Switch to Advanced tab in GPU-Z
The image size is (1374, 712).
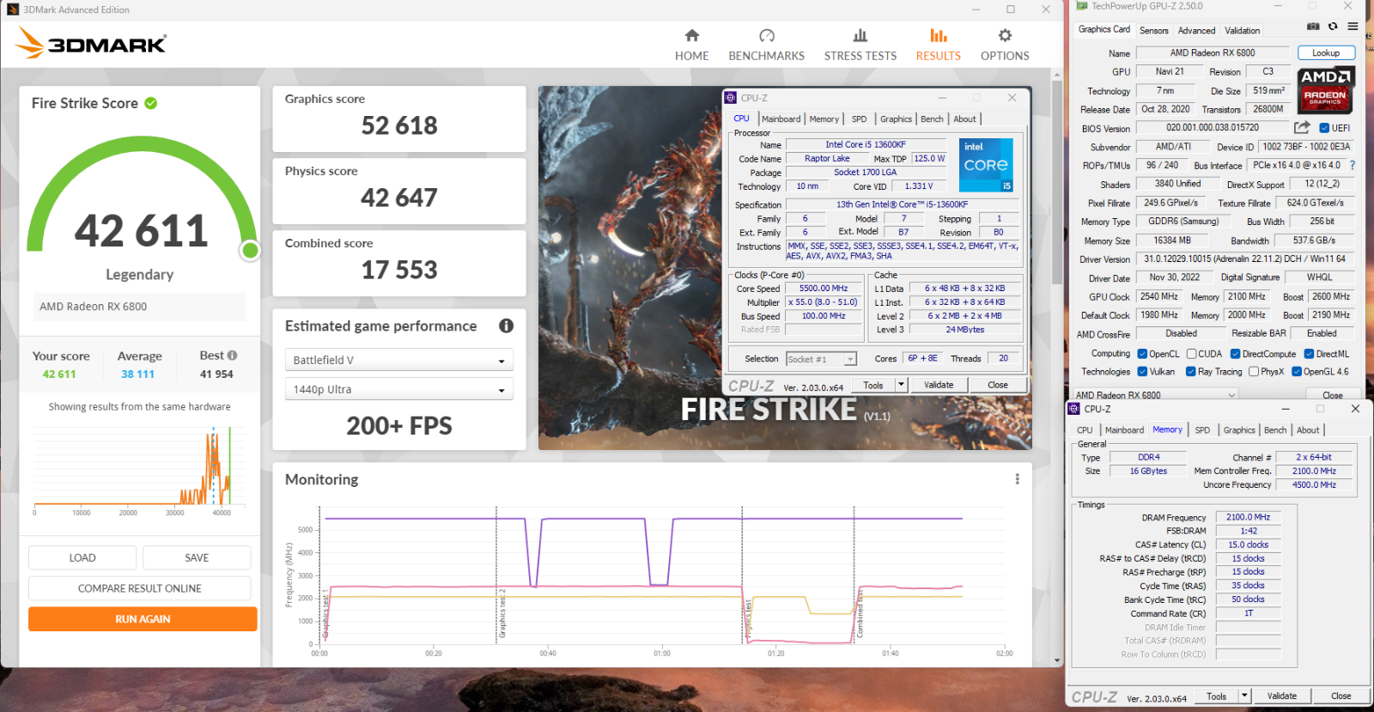coord(1196,30)
